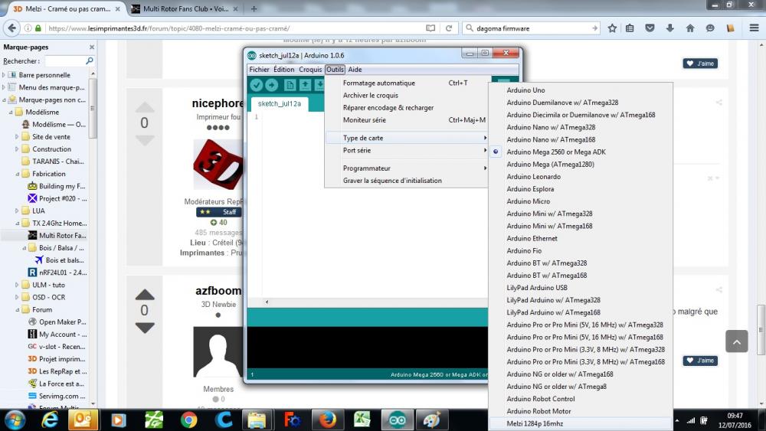Click J'aime button on nicephore post
The height and width of the screenshot is (431, 766).
pos(700,64)
